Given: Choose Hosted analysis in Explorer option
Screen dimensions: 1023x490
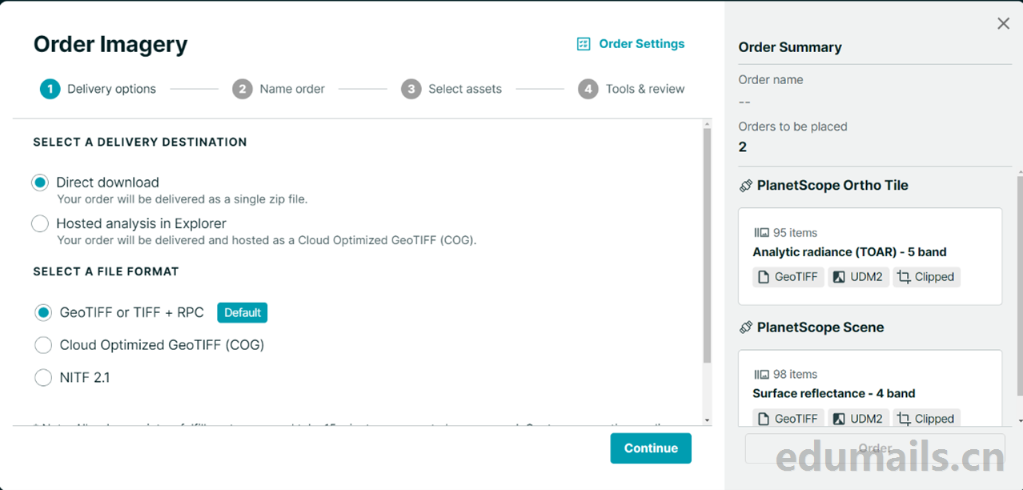Looking at the screenshot, I should tap(40, 224).
